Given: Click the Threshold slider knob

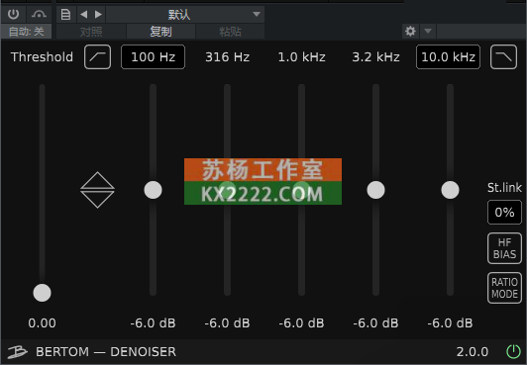Looking at the screenshot, I should [x=42, y=293].
